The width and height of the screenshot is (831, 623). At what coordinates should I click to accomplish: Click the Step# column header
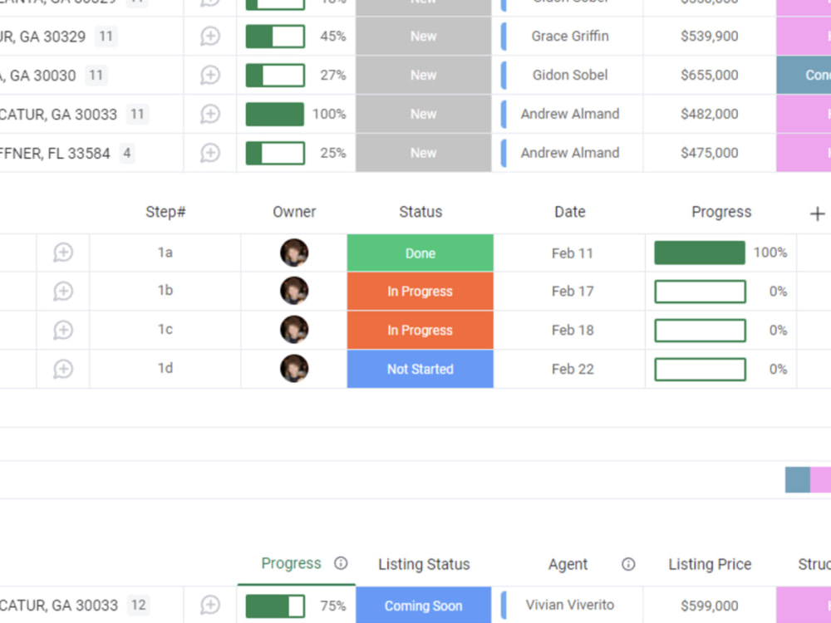(x=165, y=212)
